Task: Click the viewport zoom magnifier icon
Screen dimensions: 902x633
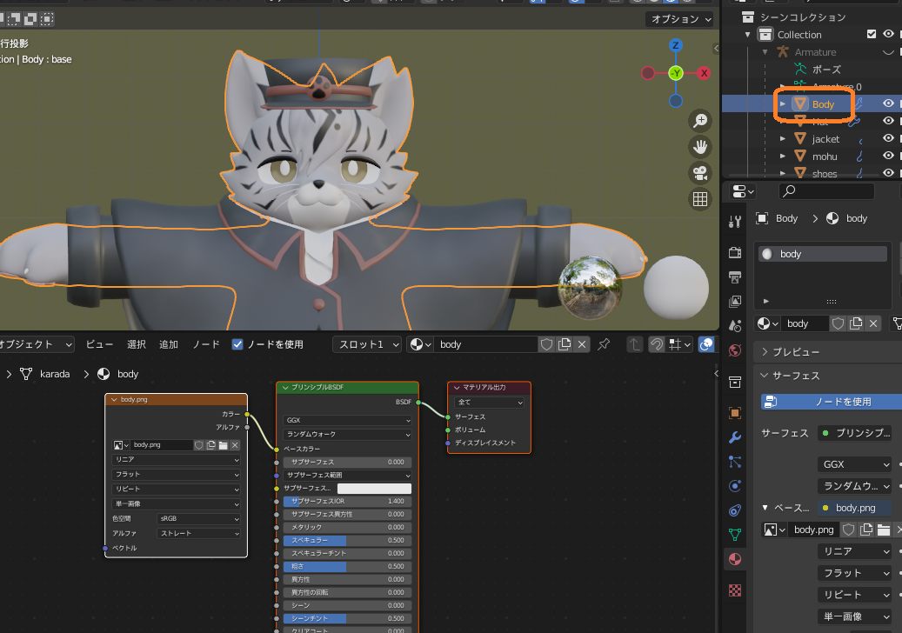Action: point(700,121)
